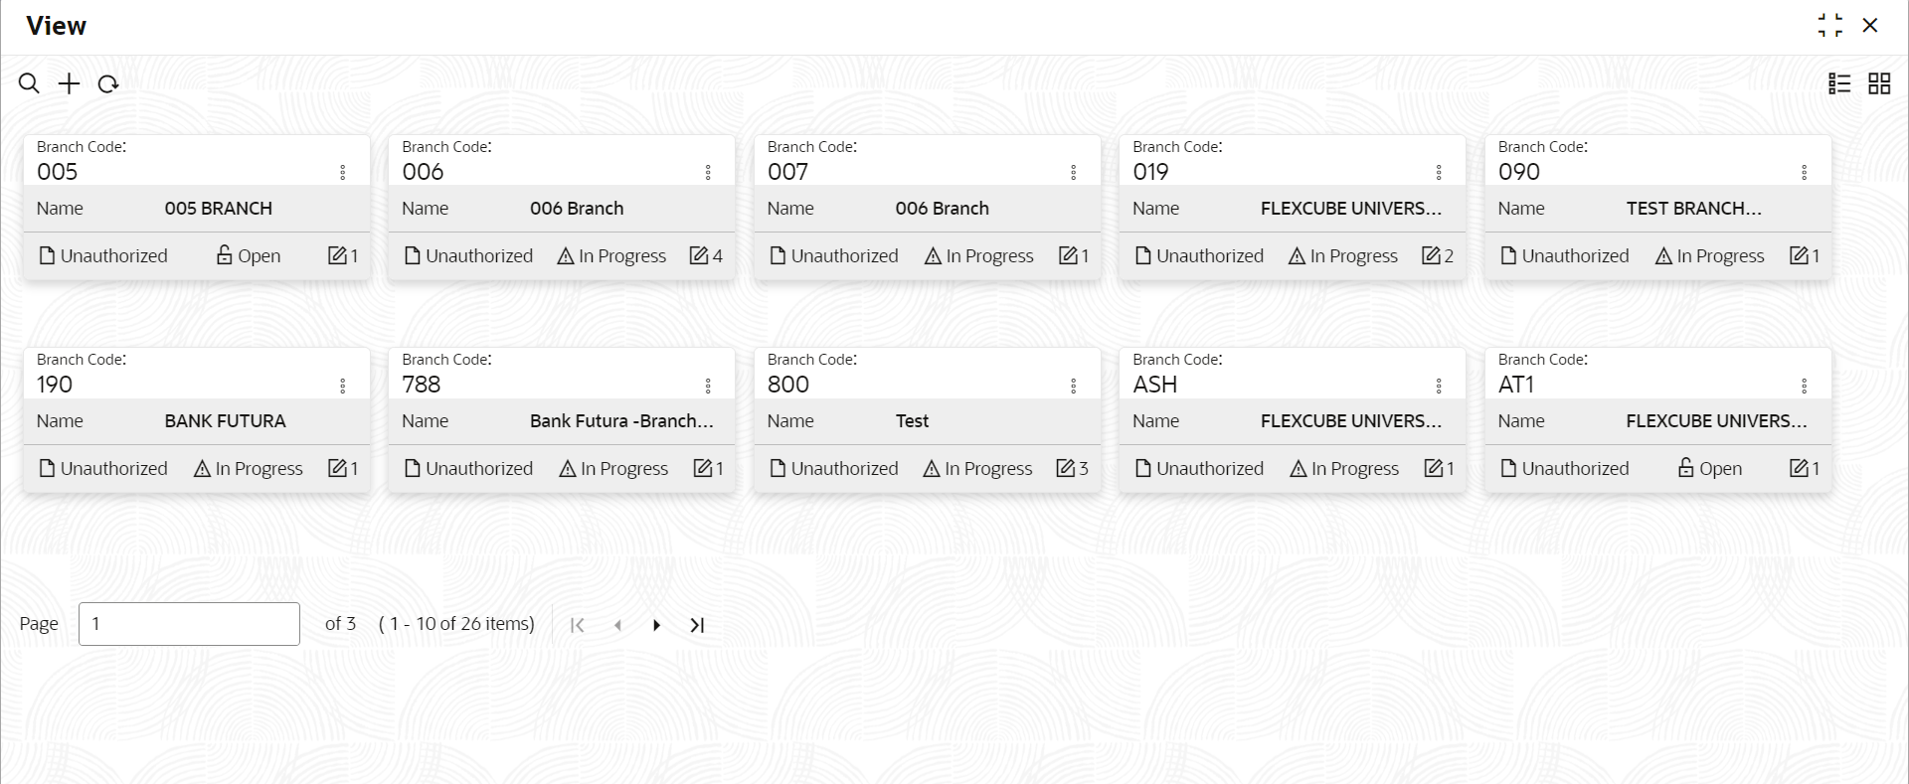Jump to the last page
The height and width of the screenshot is (784, 1909).
697,625
